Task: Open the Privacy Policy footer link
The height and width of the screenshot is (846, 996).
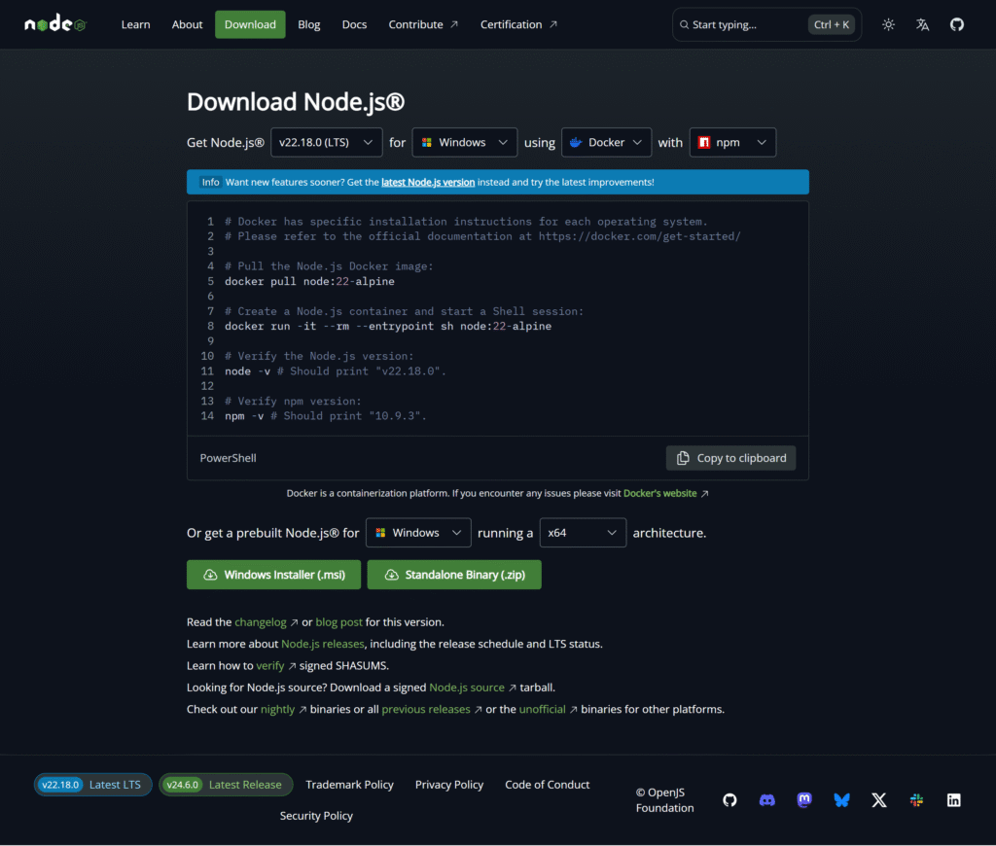Action: click(449, 785)
